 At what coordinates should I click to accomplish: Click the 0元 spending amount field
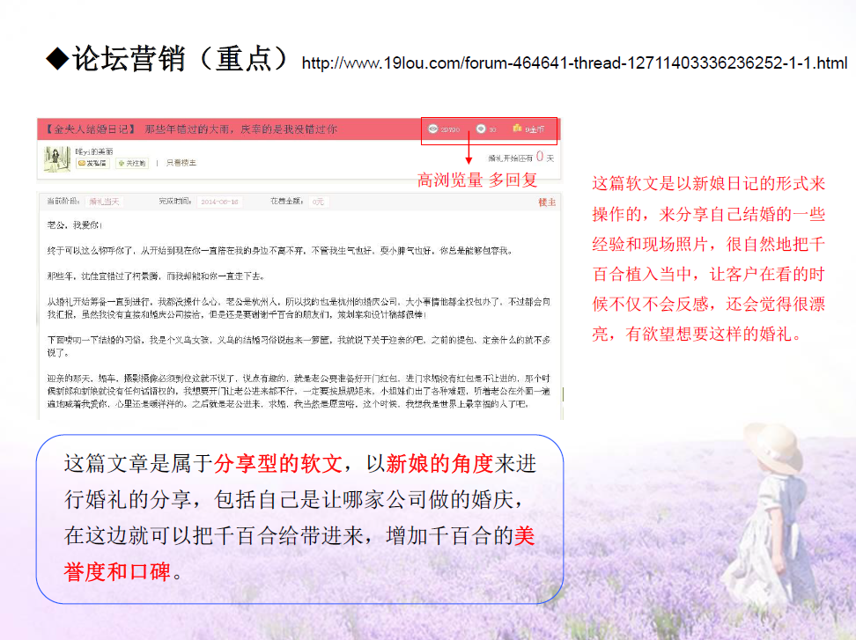coord(318,202)
